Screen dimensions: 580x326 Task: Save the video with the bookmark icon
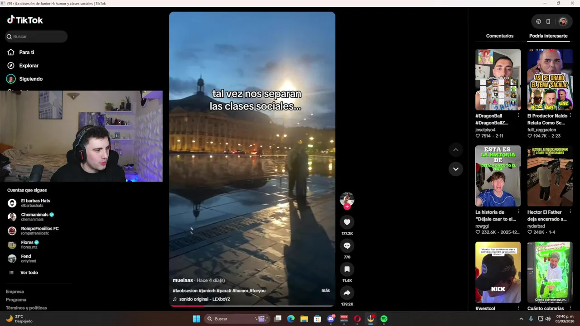[347, 269]
